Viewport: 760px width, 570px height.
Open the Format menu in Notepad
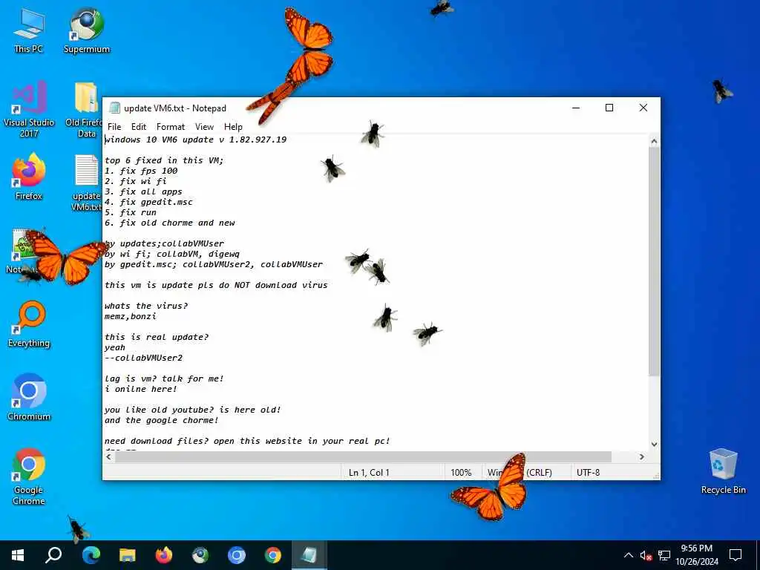coord(171,126)
